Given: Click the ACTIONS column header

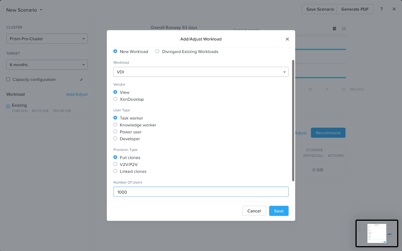Looking at the screenshot, I should (335, 156).
